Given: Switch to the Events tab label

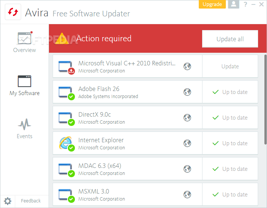Looking at the screenshot, I should (24, 136).
